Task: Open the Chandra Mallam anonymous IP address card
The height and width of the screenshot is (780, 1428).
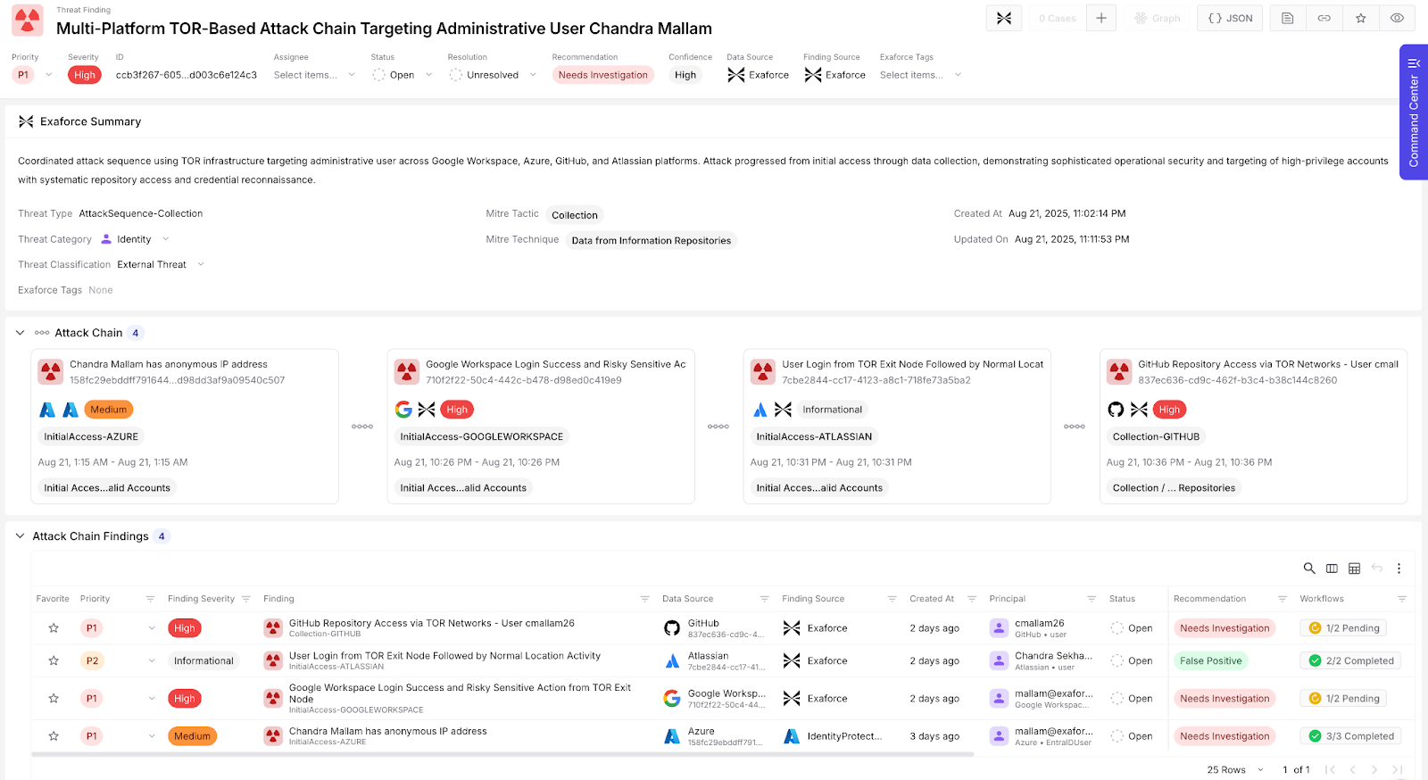Action: (x=185, y=427)
